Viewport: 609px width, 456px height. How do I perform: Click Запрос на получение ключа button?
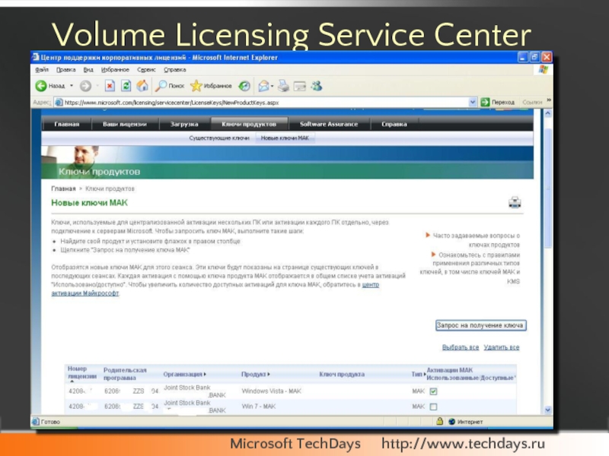pyautogui.click(x=480, y=325)
